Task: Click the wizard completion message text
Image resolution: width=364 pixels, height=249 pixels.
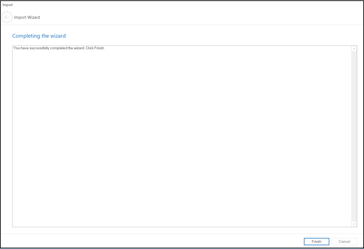Action: [59, 48]
